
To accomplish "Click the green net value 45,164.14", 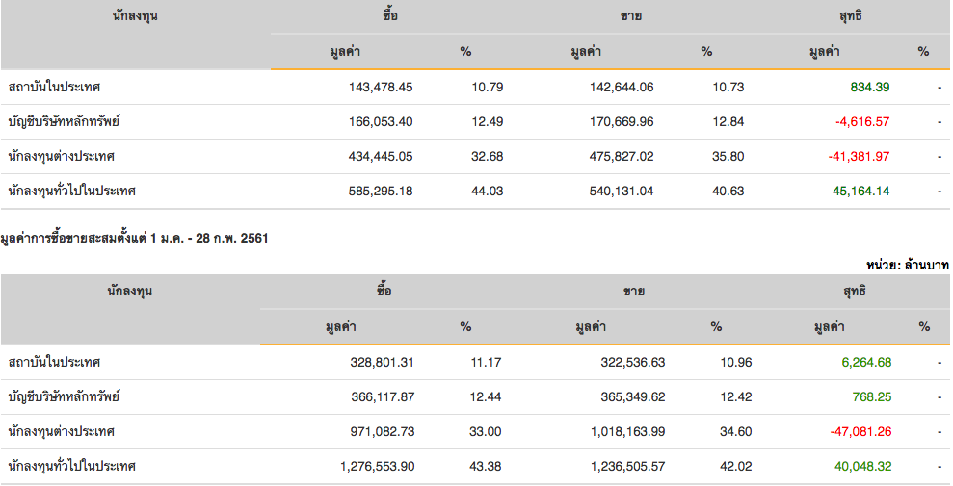I will [x=860, y=192].
